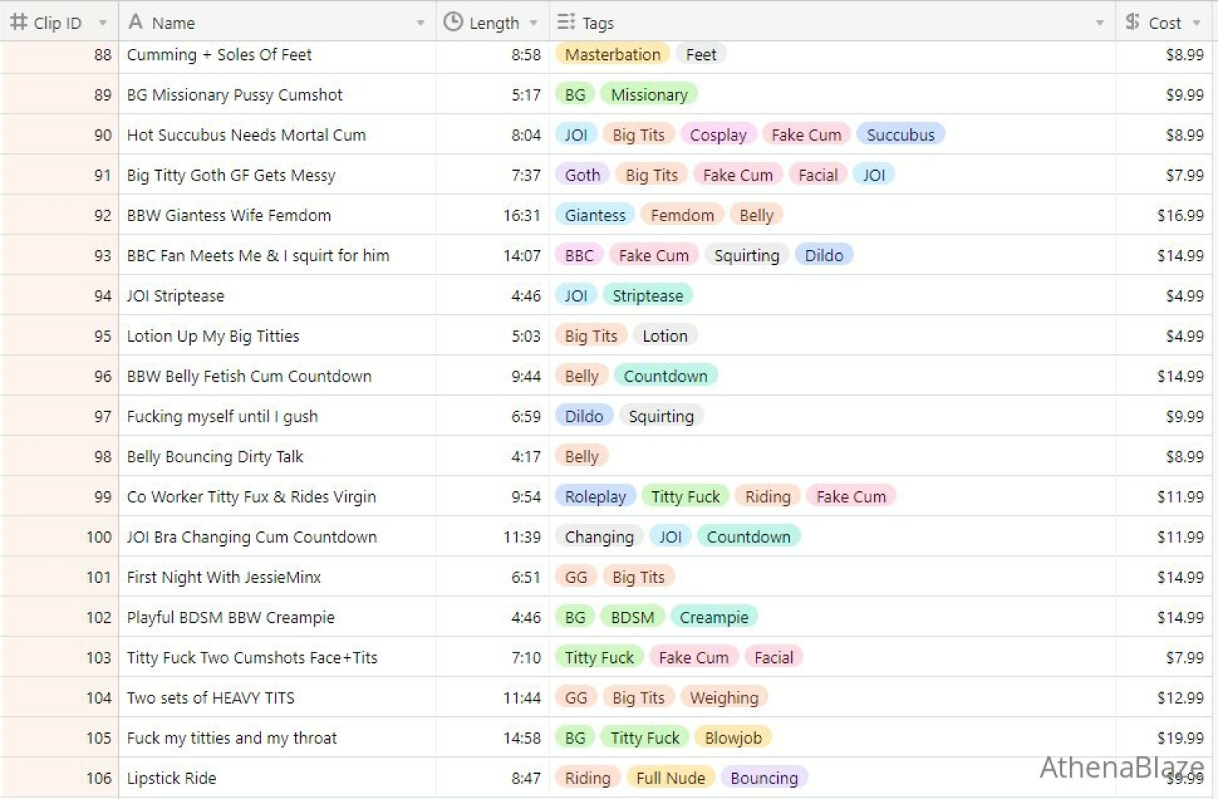Select the JOI Striptease name cell
The width and height of the screenshot is (1218, 799).
pos(175,296)
